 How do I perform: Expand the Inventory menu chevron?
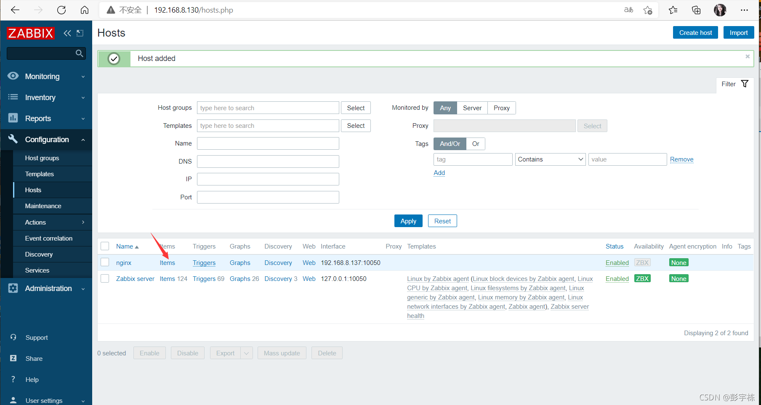point(83,98)
